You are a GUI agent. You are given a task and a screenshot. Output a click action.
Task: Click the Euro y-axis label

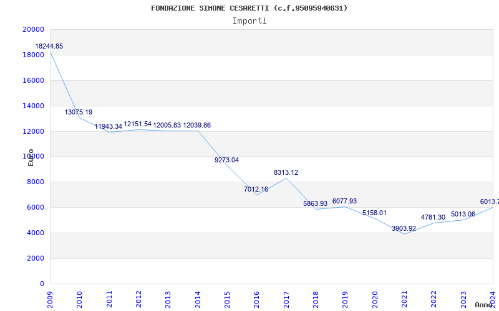click(x=31, y=157)
